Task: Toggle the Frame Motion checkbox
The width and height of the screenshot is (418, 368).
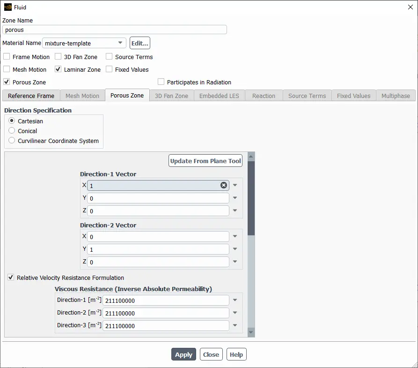Action: tap(7, 57)
